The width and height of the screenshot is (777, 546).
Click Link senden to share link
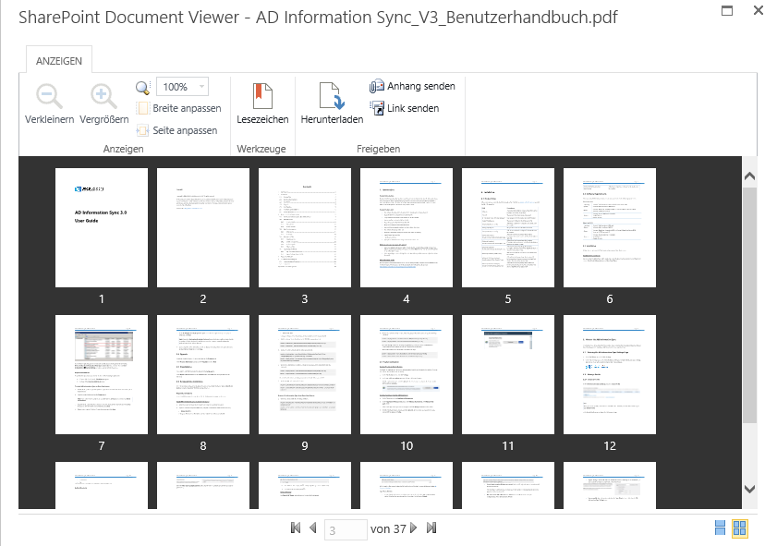click(405, 108)
